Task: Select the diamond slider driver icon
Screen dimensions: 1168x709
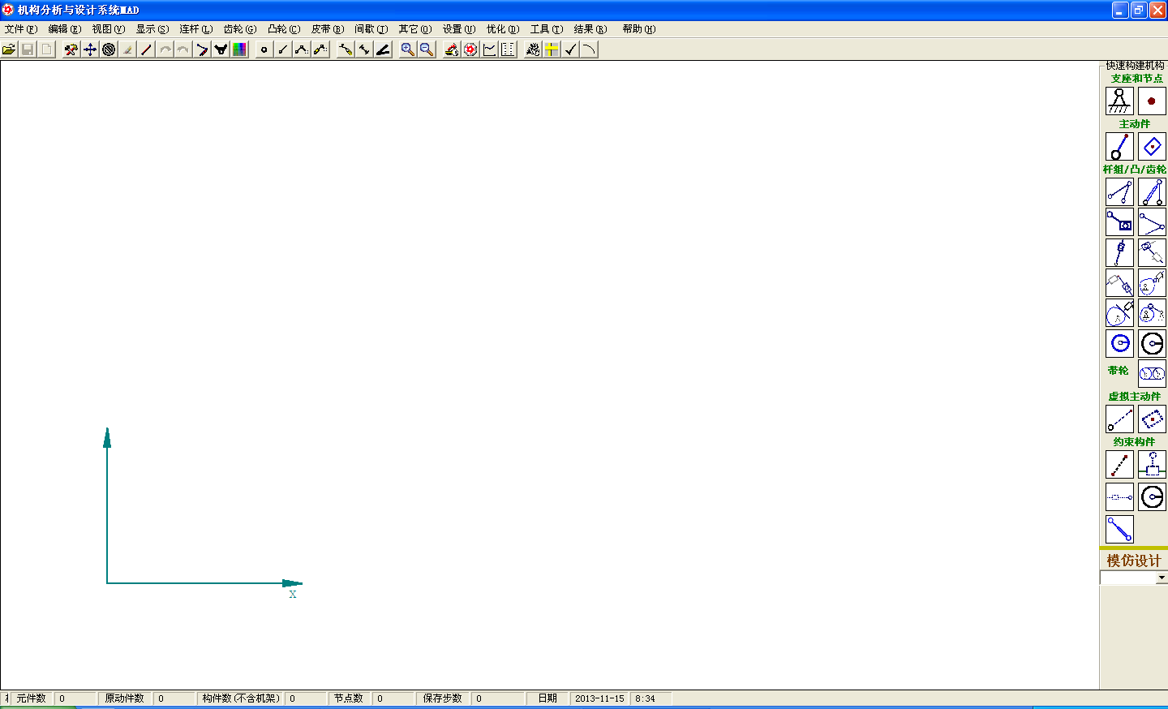Action: (1152, 146)
